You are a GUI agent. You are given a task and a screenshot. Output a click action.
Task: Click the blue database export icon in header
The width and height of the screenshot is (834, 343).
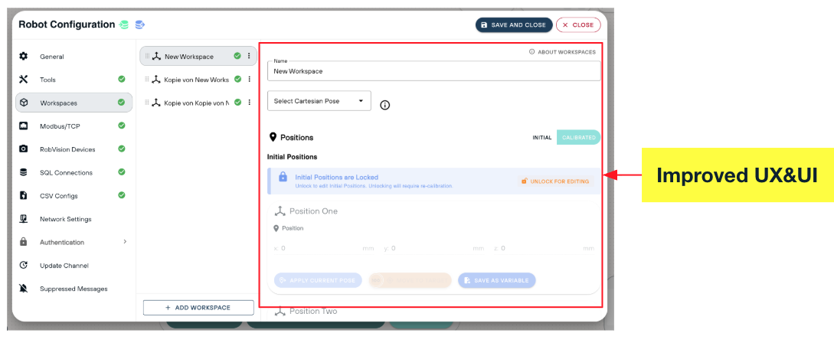[140, 25]
